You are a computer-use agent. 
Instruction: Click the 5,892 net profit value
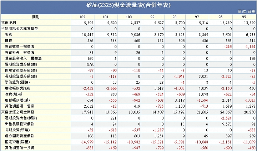tap(89, 23)
